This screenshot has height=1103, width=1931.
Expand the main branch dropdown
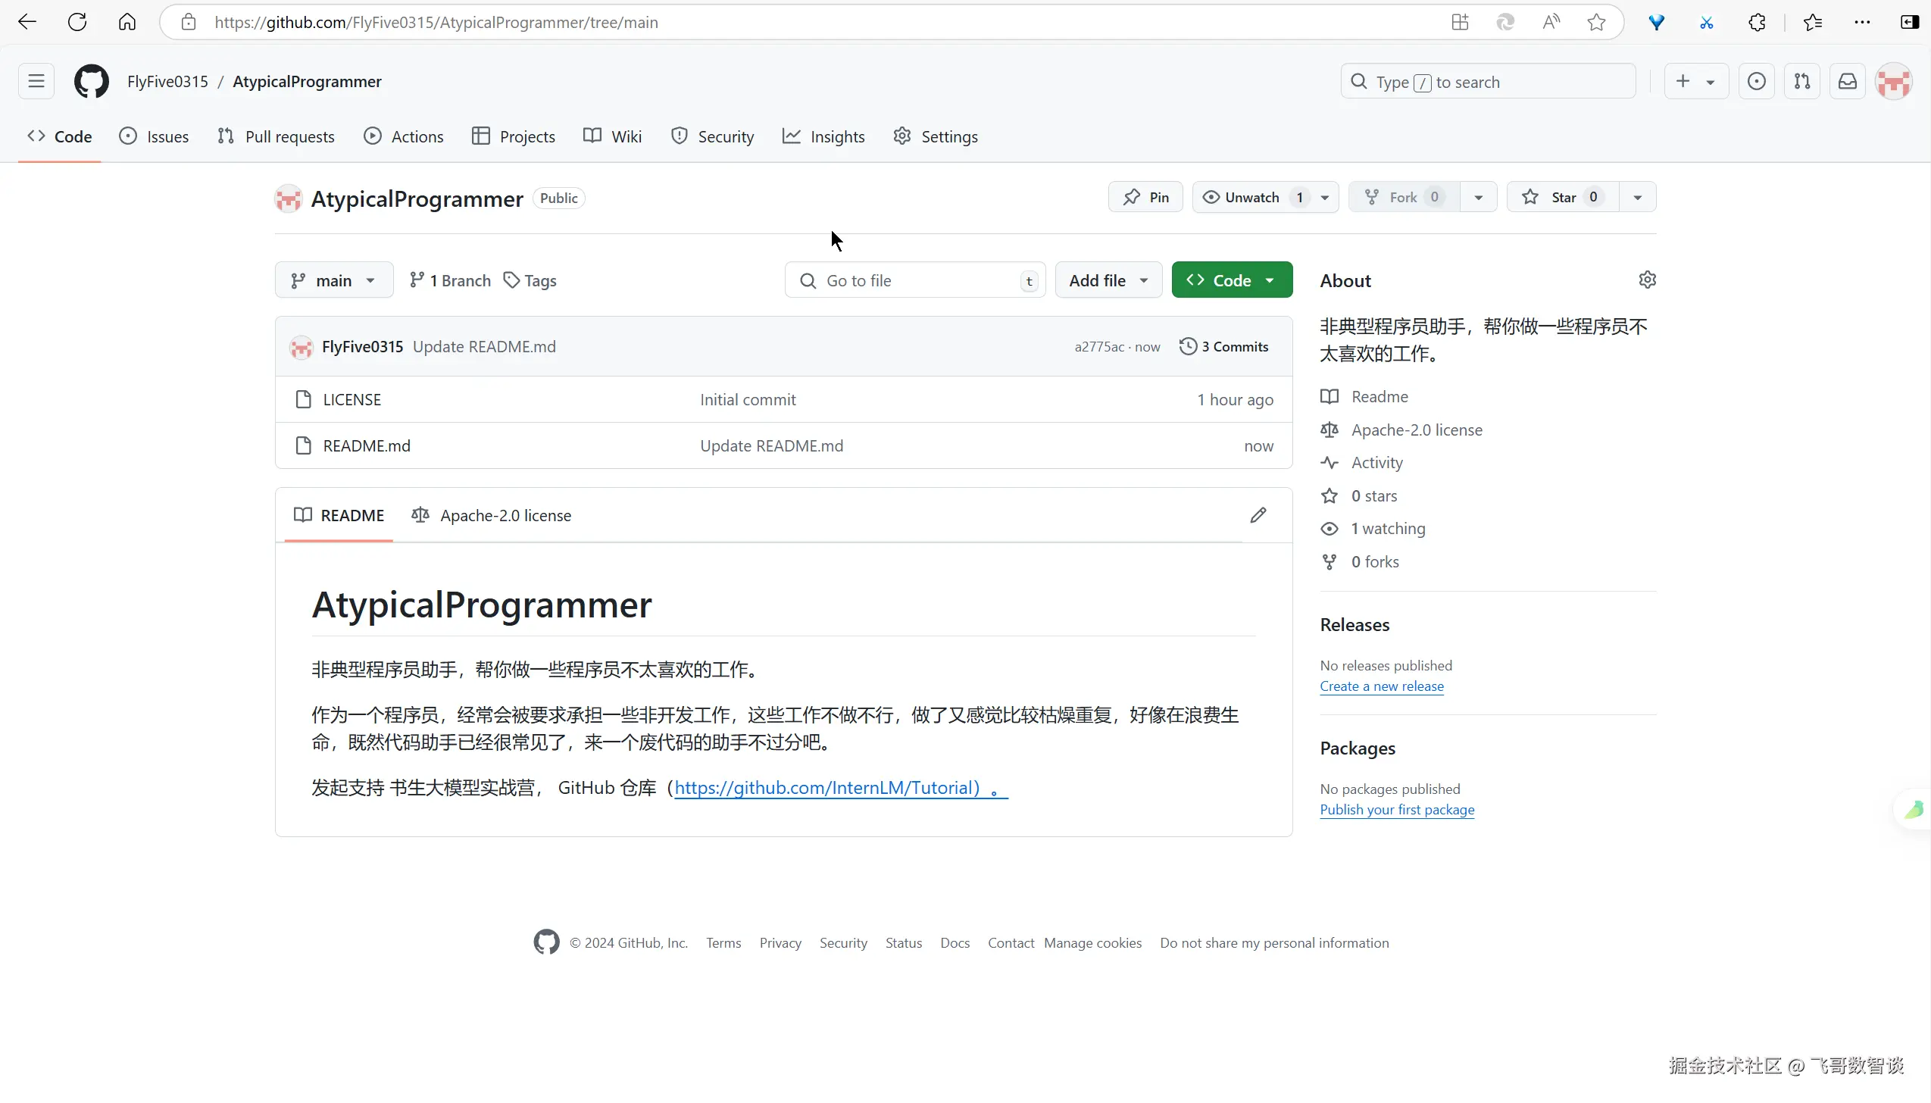pyautogui.click(x=334, y=280)
